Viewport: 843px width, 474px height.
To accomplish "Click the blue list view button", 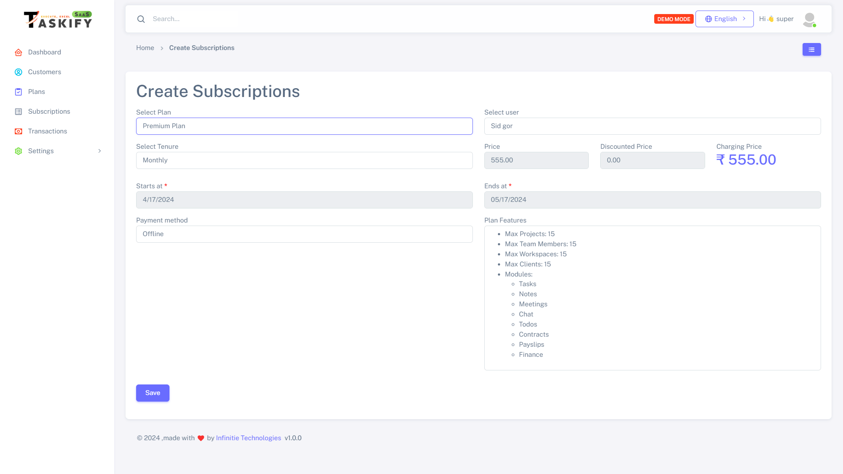I will [811, 50].
